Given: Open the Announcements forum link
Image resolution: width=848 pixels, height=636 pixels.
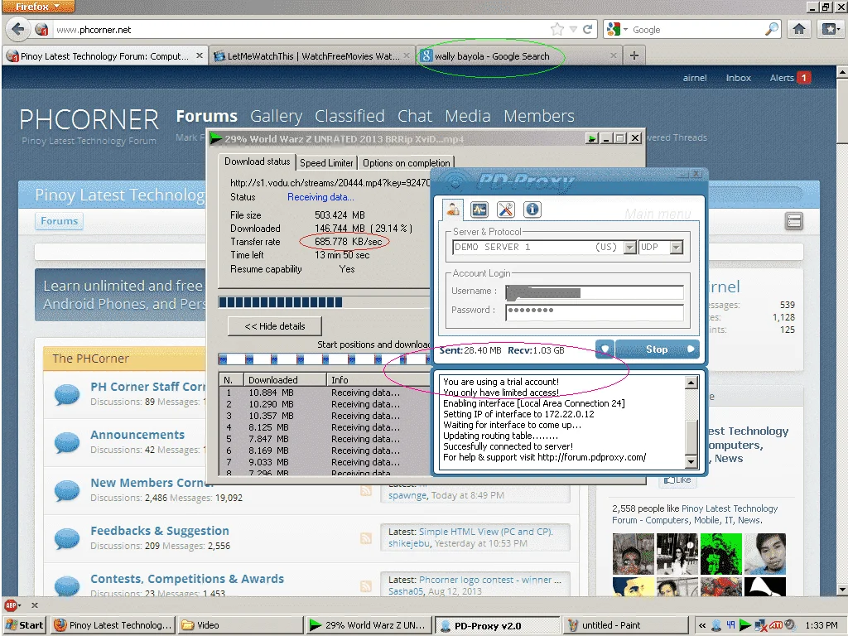Looking at the screenshot, I should tap(137, 435).
